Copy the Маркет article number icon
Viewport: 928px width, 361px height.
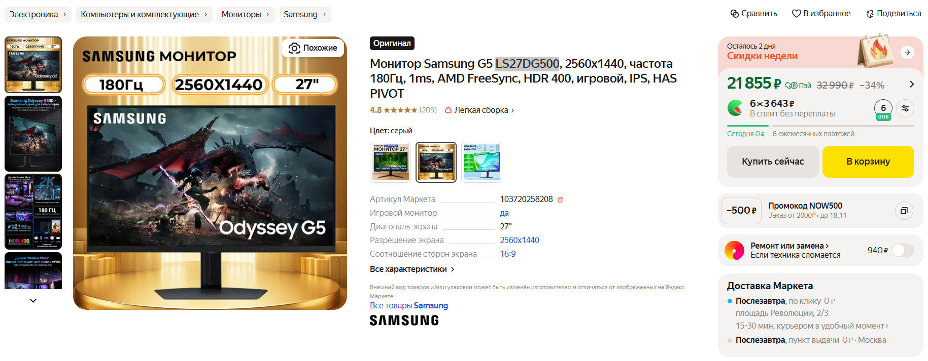pyautogui.click(x=561, y=199)
